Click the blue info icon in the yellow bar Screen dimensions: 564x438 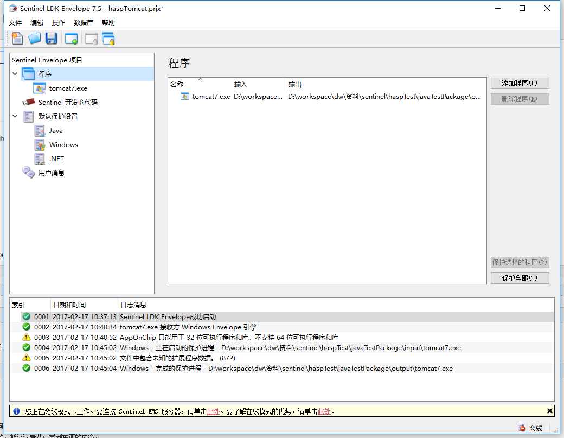17,411
